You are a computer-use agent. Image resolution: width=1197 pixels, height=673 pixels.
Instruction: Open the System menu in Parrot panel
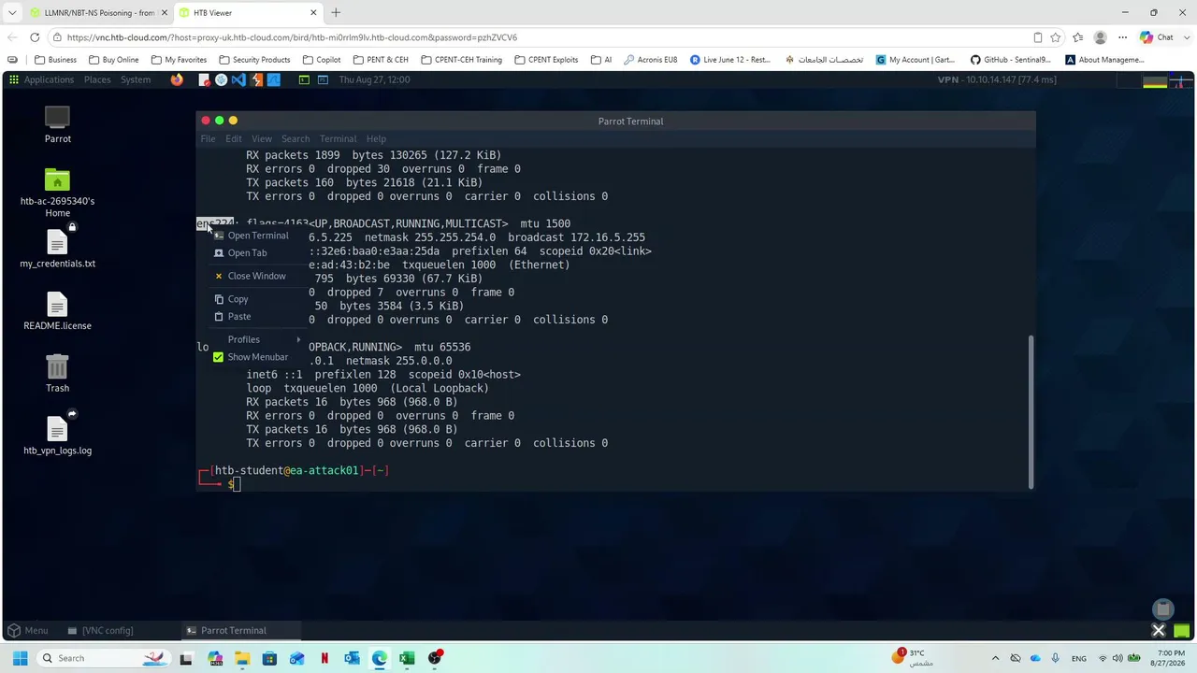(136, 79)
